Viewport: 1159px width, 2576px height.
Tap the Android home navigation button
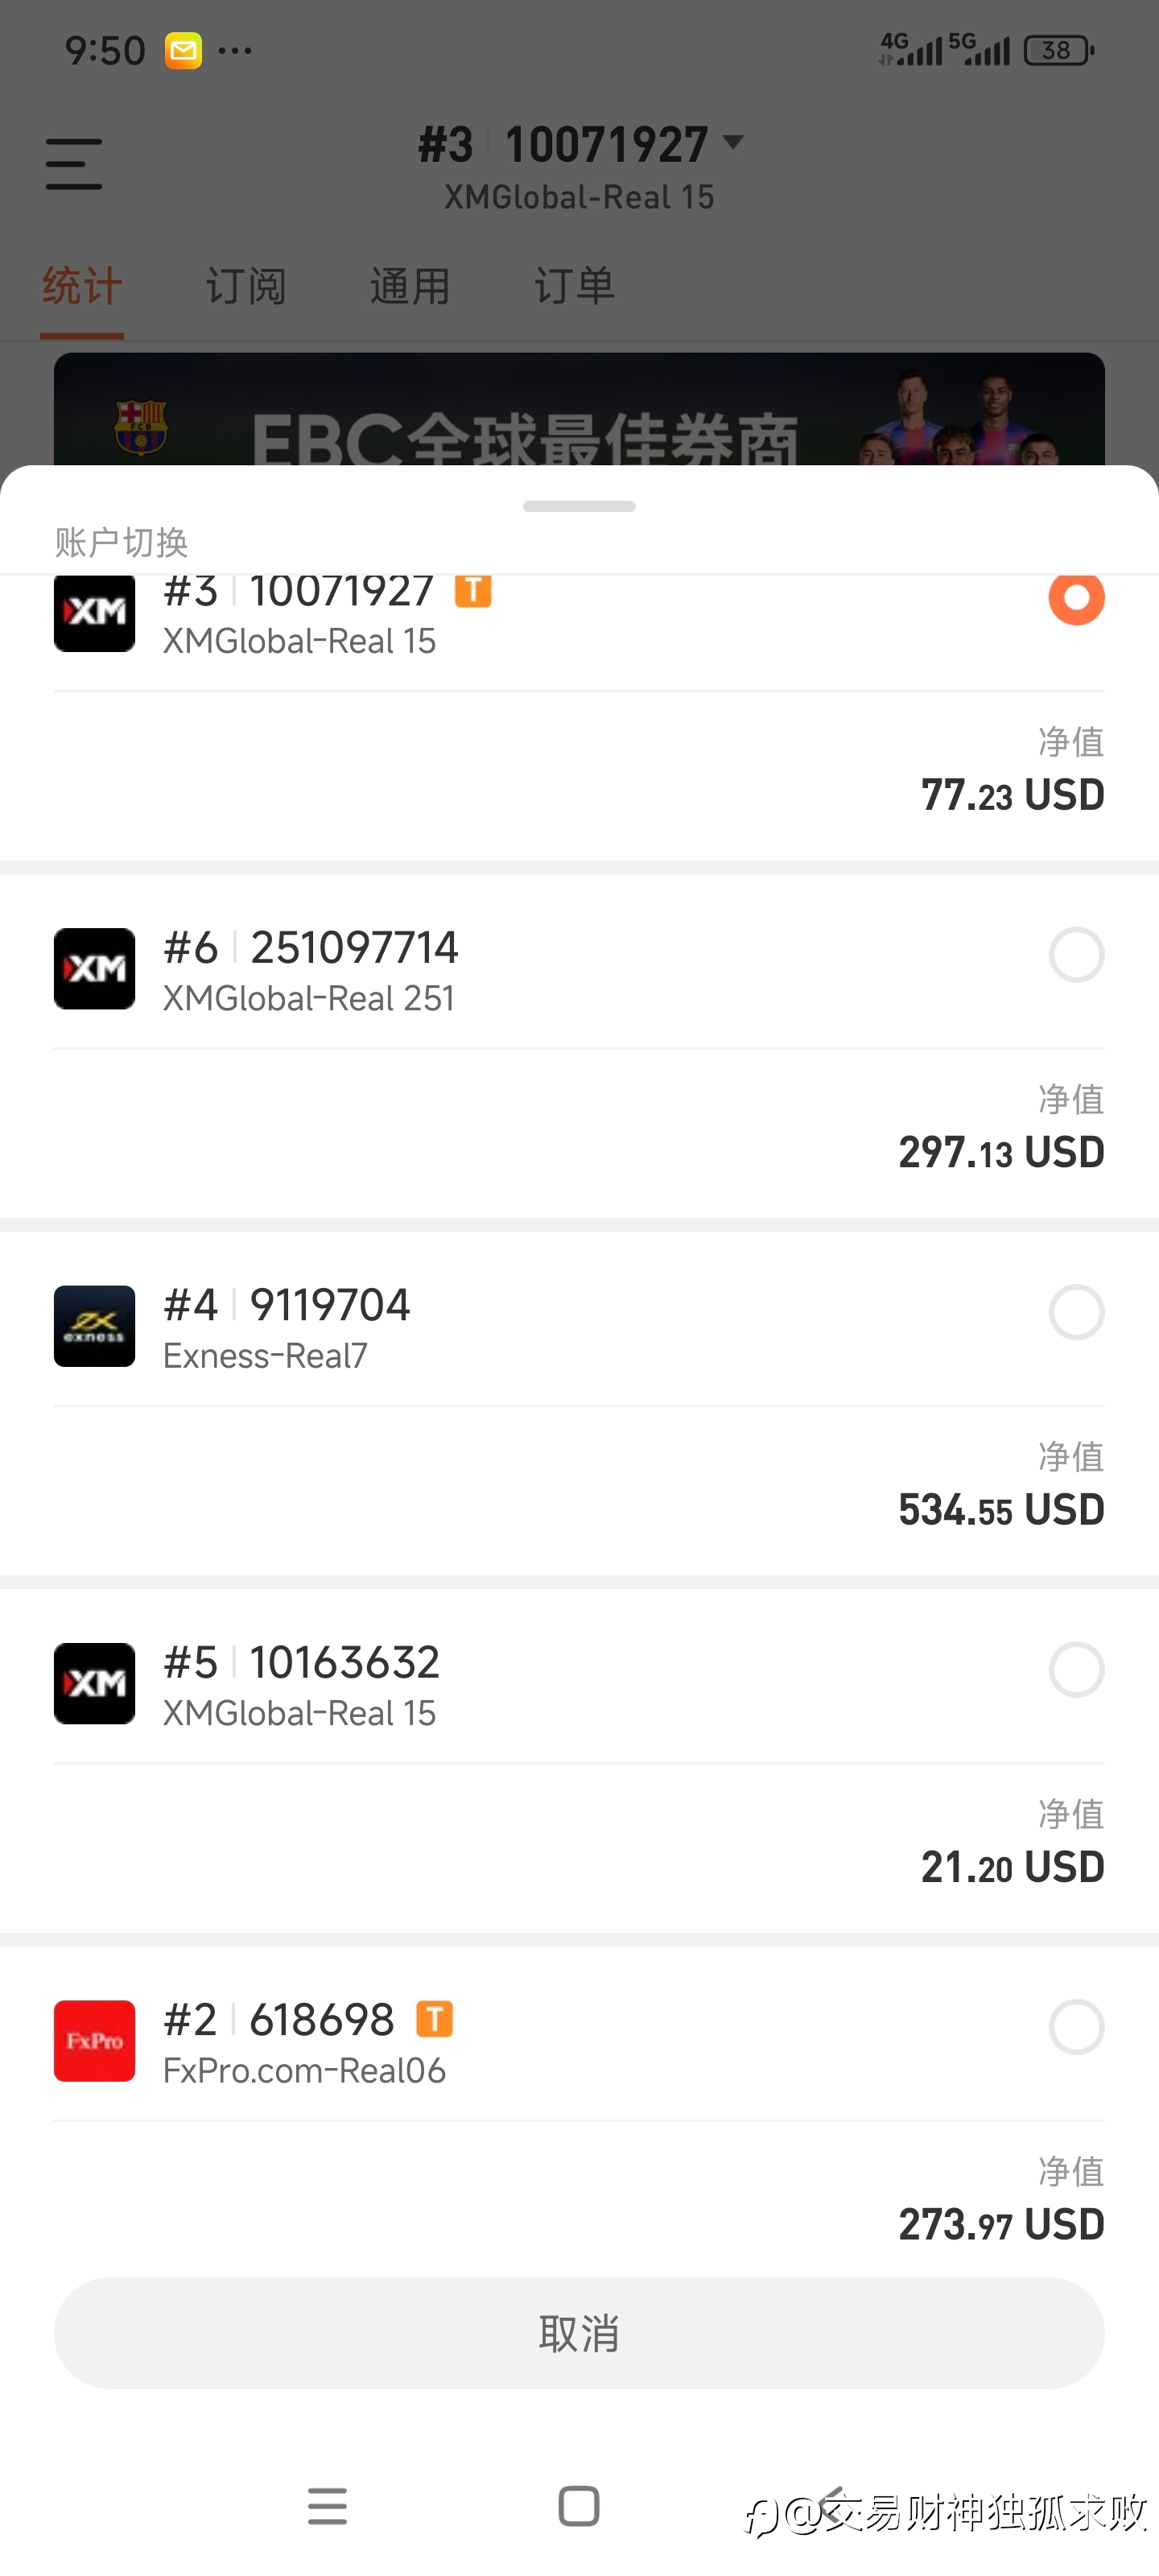pos(579,2506)
